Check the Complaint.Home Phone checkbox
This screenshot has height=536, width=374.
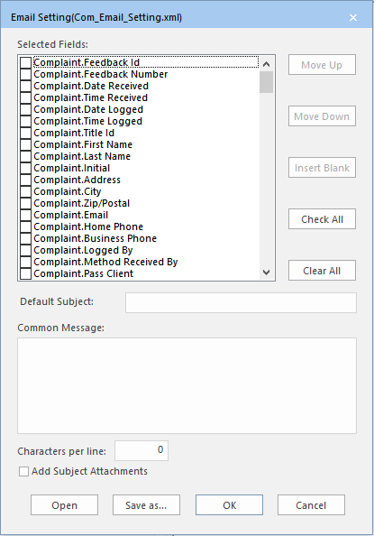pyautogui.click(x=25, y=226)
